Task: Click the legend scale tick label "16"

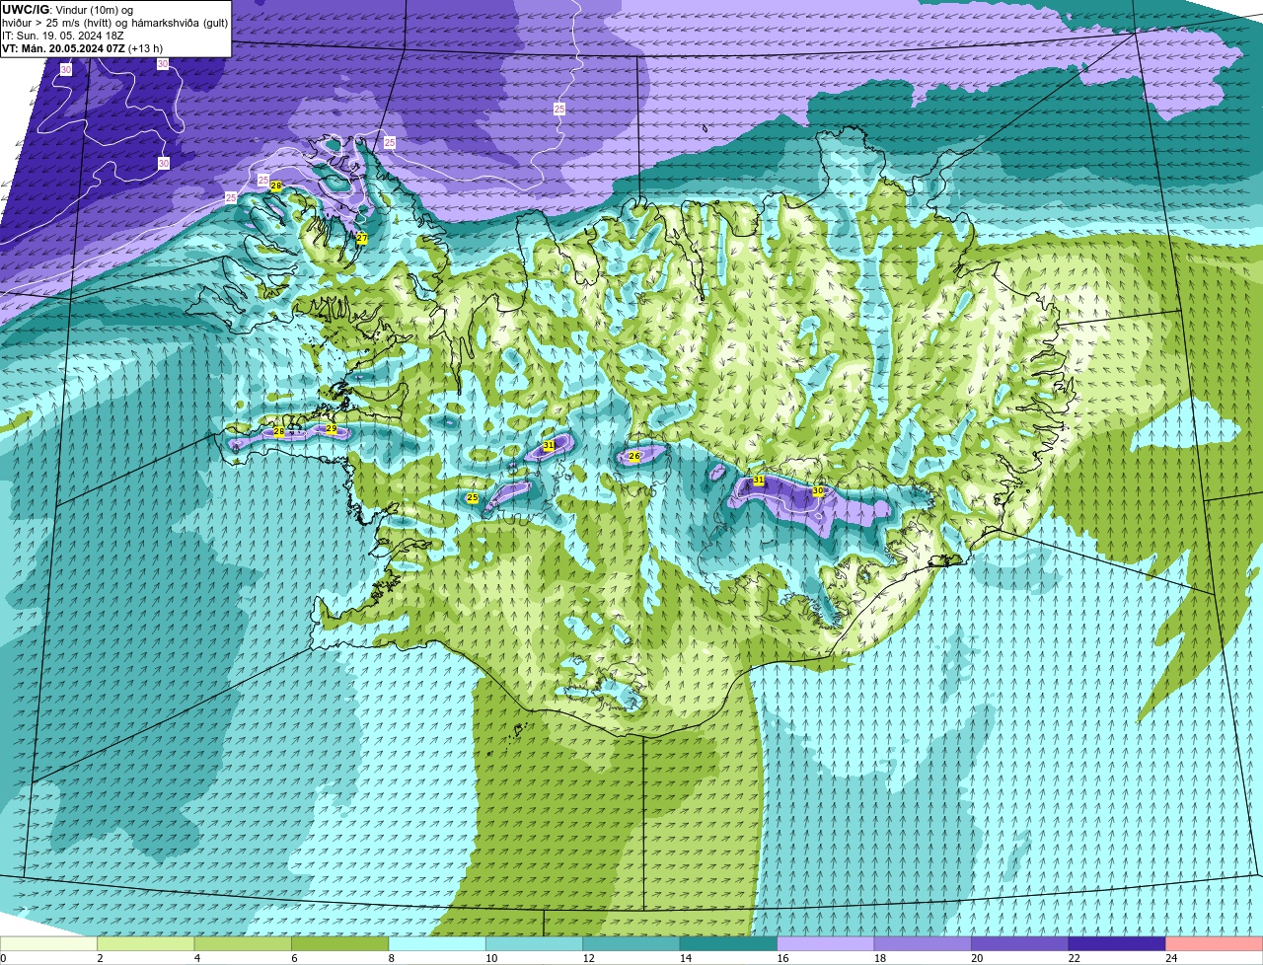Action: click(782, 958)
